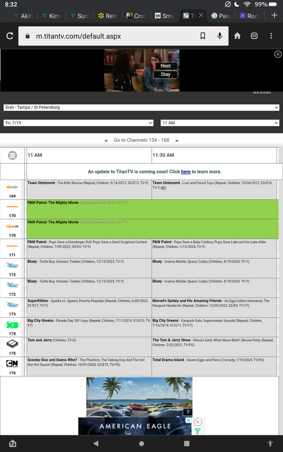Open PAW Patrol Pups Save a Baby Caribou listing
Viewport: 283px width, 452px height.
215,248
